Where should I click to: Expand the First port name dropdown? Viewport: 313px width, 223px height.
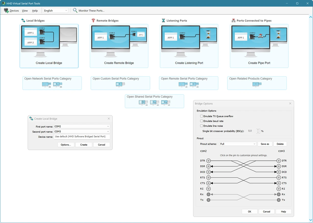coord(108,126)
